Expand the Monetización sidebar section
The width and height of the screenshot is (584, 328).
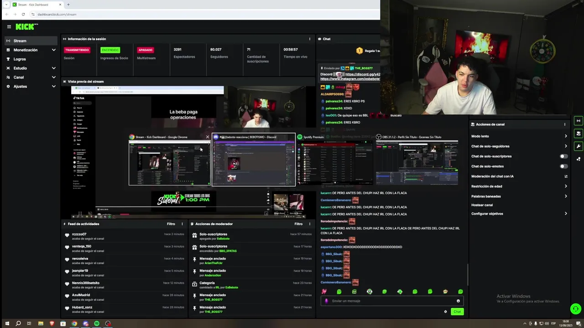tap(31, 50)
